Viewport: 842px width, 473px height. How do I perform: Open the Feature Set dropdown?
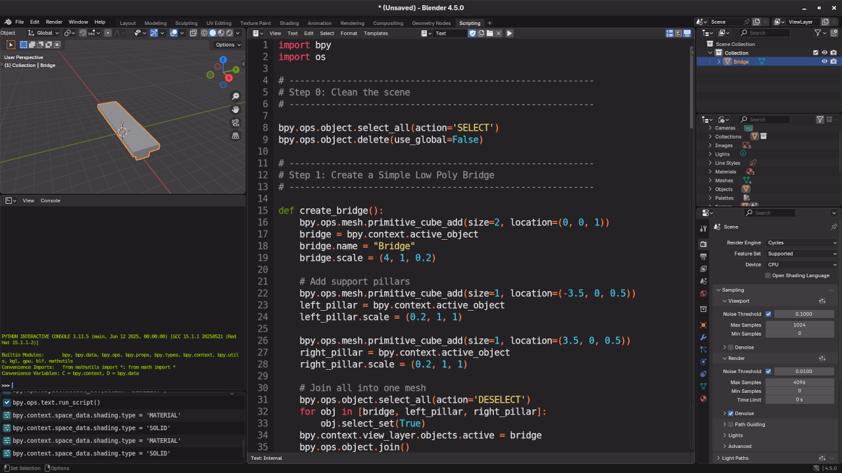802,254
